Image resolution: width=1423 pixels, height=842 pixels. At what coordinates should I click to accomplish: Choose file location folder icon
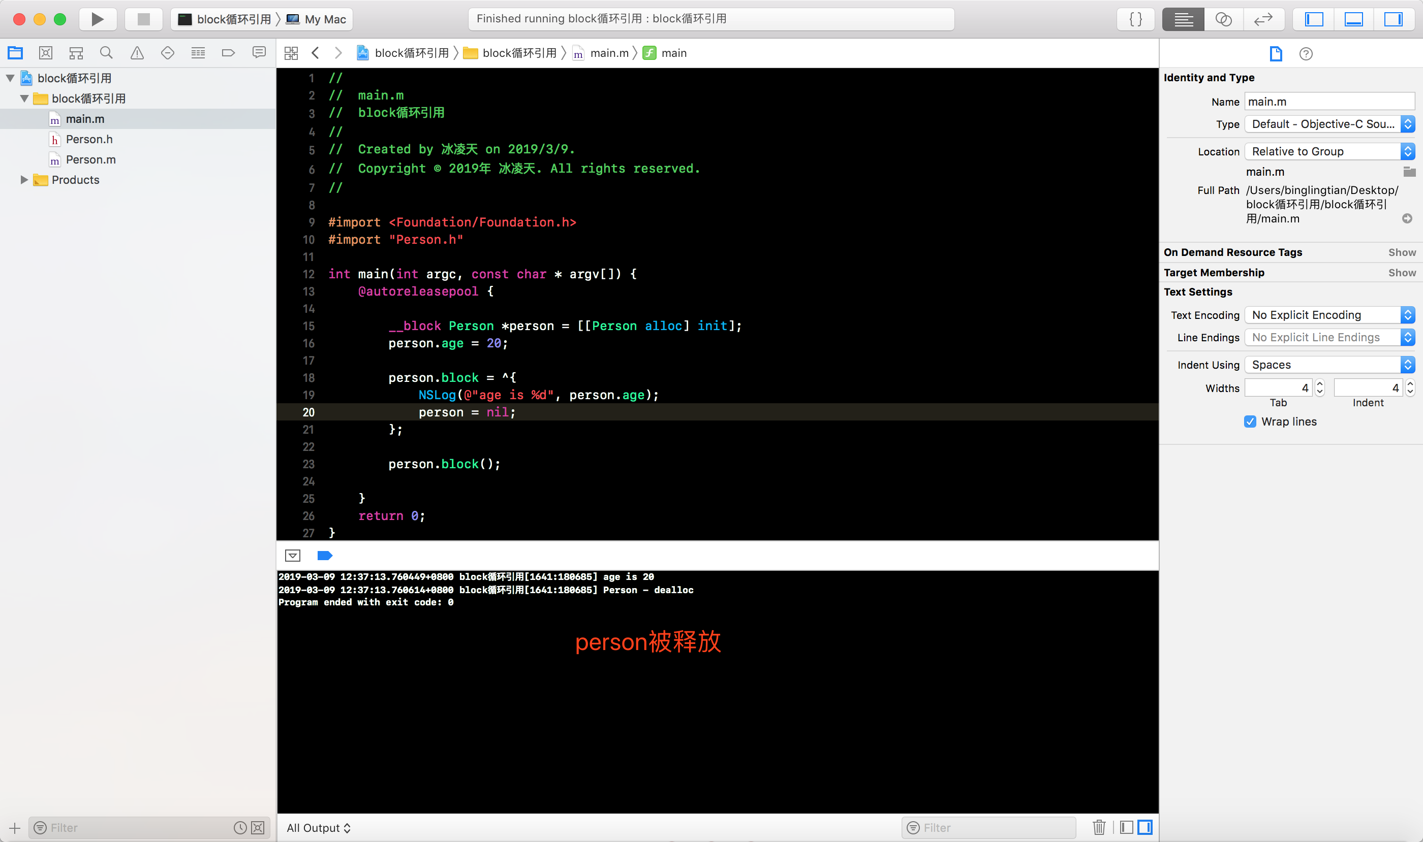click(1409, 171)
